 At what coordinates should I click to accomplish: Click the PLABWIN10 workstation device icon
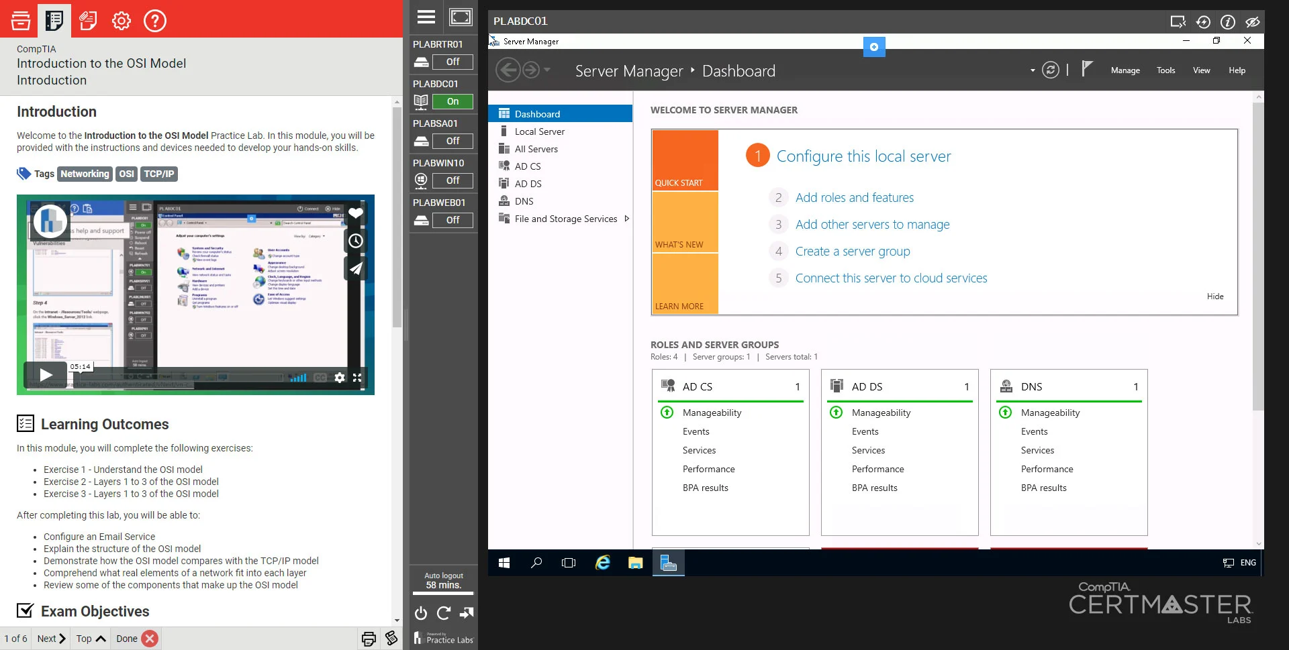pos(421,180)
